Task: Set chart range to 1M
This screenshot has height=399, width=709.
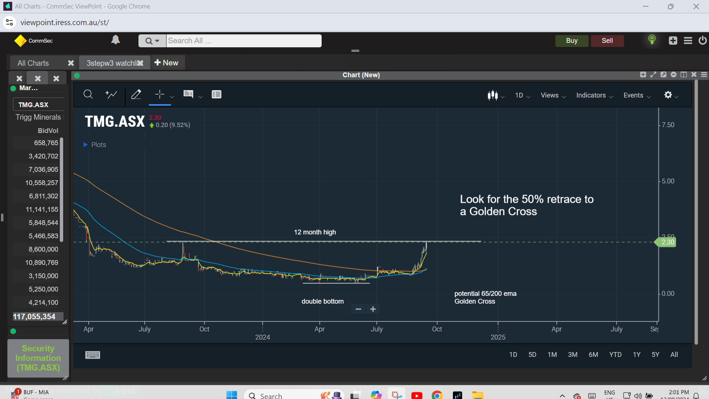Action: pyautogui.click(x=552, y=355)
